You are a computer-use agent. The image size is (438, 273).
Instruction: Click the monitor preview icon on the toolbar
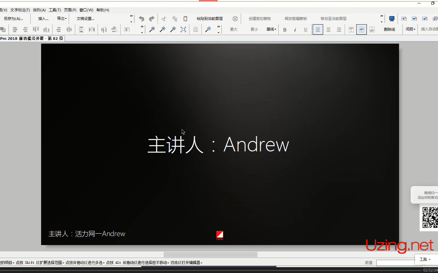tap(391, 18)
